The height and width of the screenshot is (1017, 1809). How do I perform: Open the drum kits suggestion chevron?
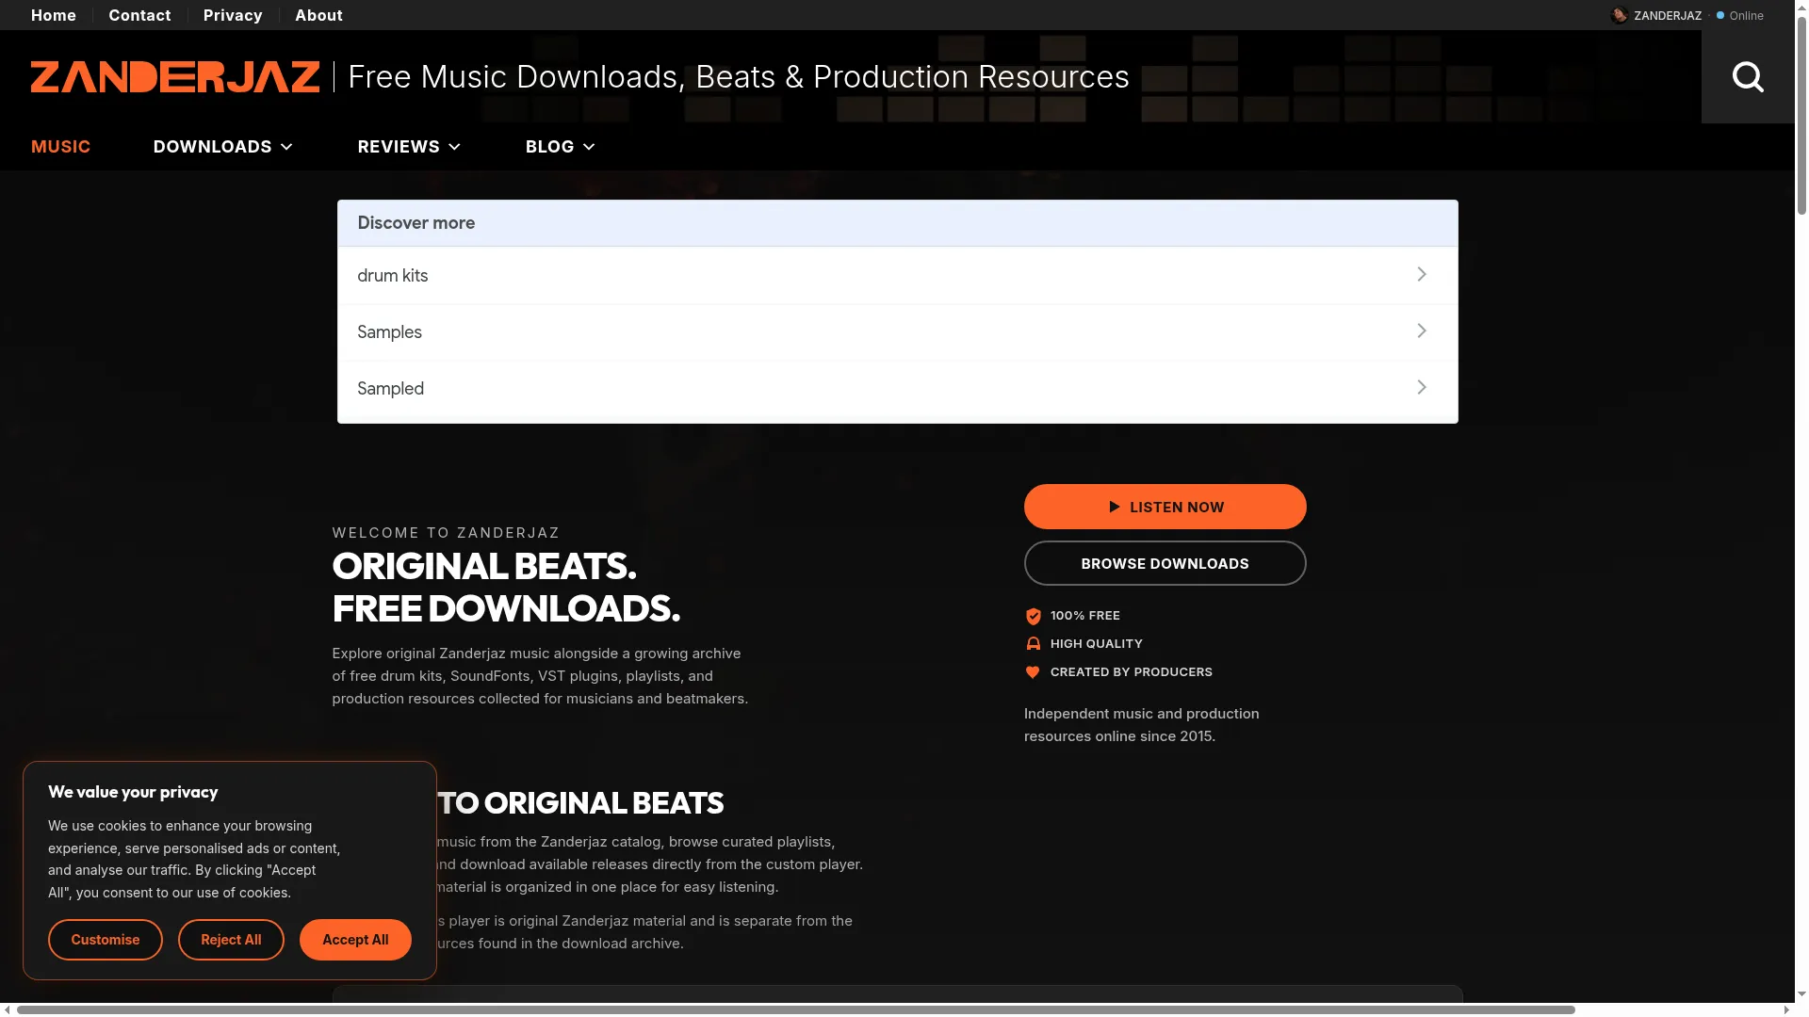pos(1422,274)
